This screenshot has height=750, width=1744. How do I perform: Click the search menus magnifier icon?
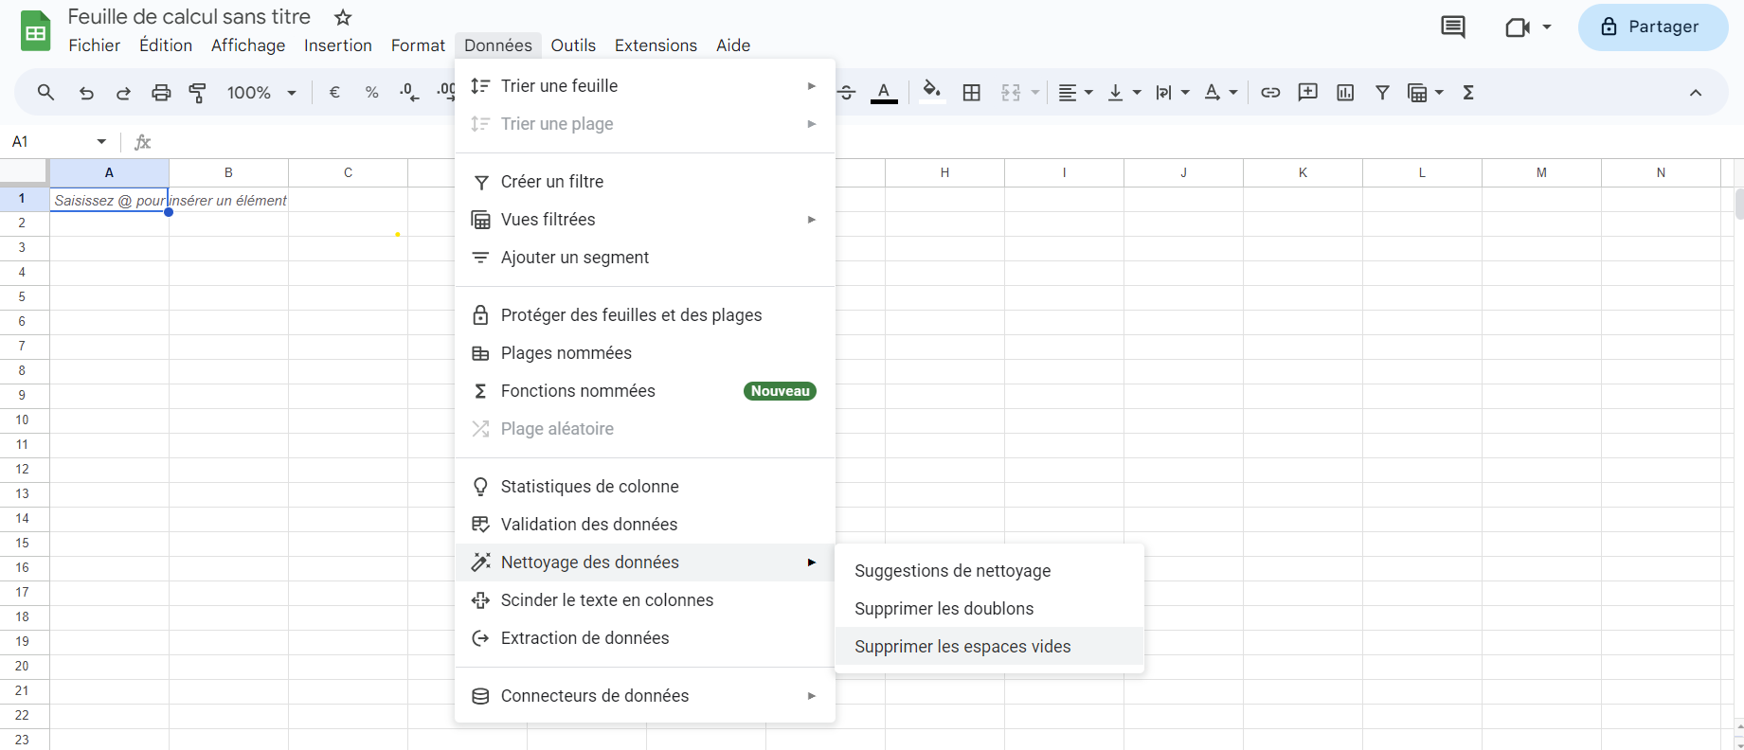click(x=45, y=92)
